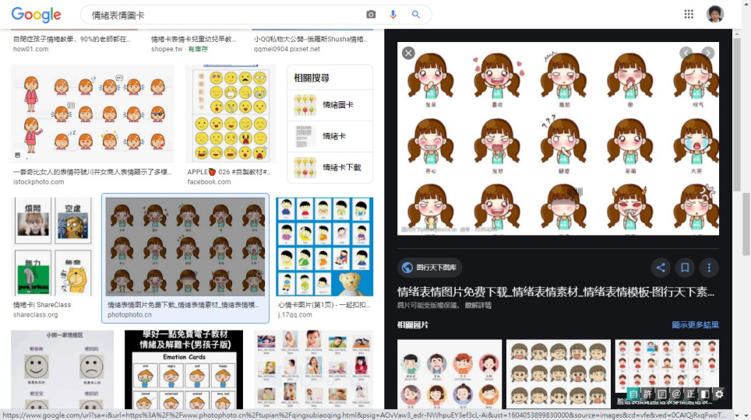Open the yellow emoji faces thumbnail
Viewport: 751px width, 420px height.
pos(231,114)
